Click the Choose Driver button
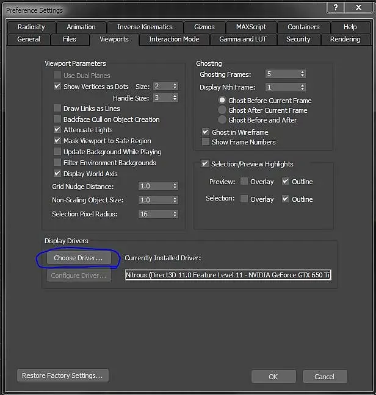This screenshot has width=376, height=395. [x=79, y=258]
